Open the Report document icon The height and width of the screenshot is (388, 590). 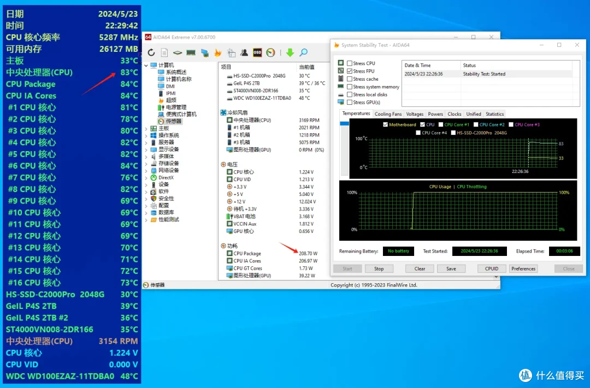[164, 52]
